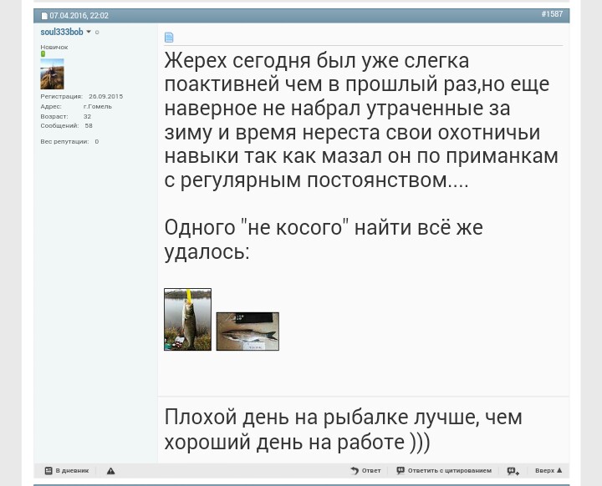Click "Вверх" to jump to top

click(x=544, y=471)
